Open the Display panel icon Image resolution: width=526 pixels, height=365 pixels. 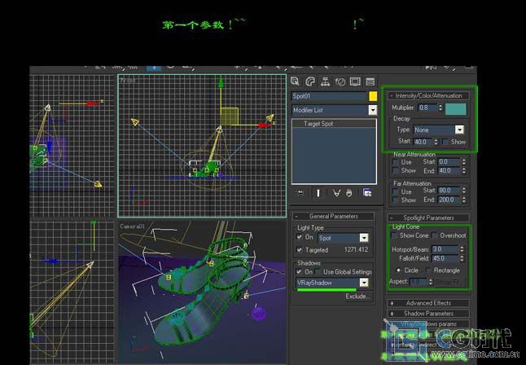[x=354, y=81]
